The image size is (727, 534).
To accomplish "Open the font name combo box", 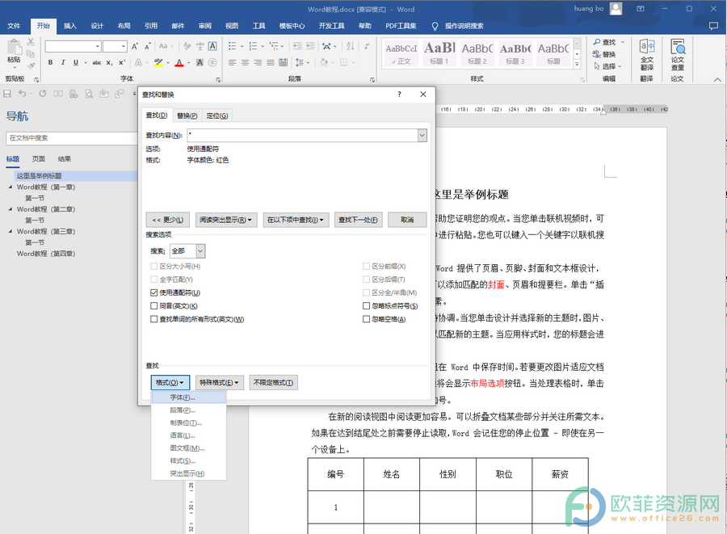I will tap(73, 46).
